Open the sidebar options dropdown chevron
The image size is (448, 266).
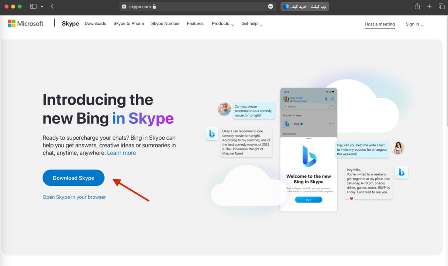[x=42, y=7]
